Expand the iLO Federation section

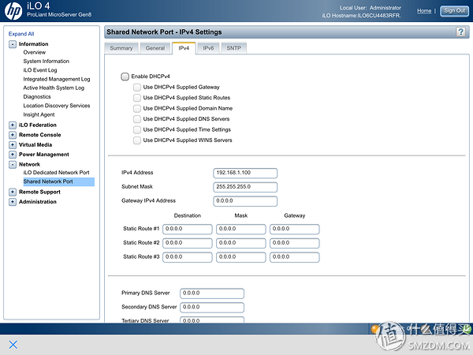coord(13,125)
